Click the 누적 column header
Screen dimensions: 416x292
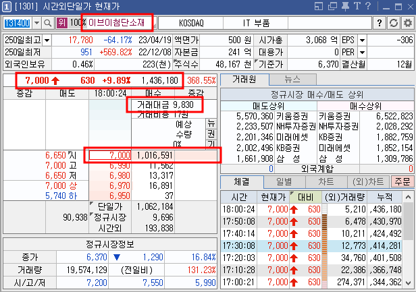click(385, 197)
